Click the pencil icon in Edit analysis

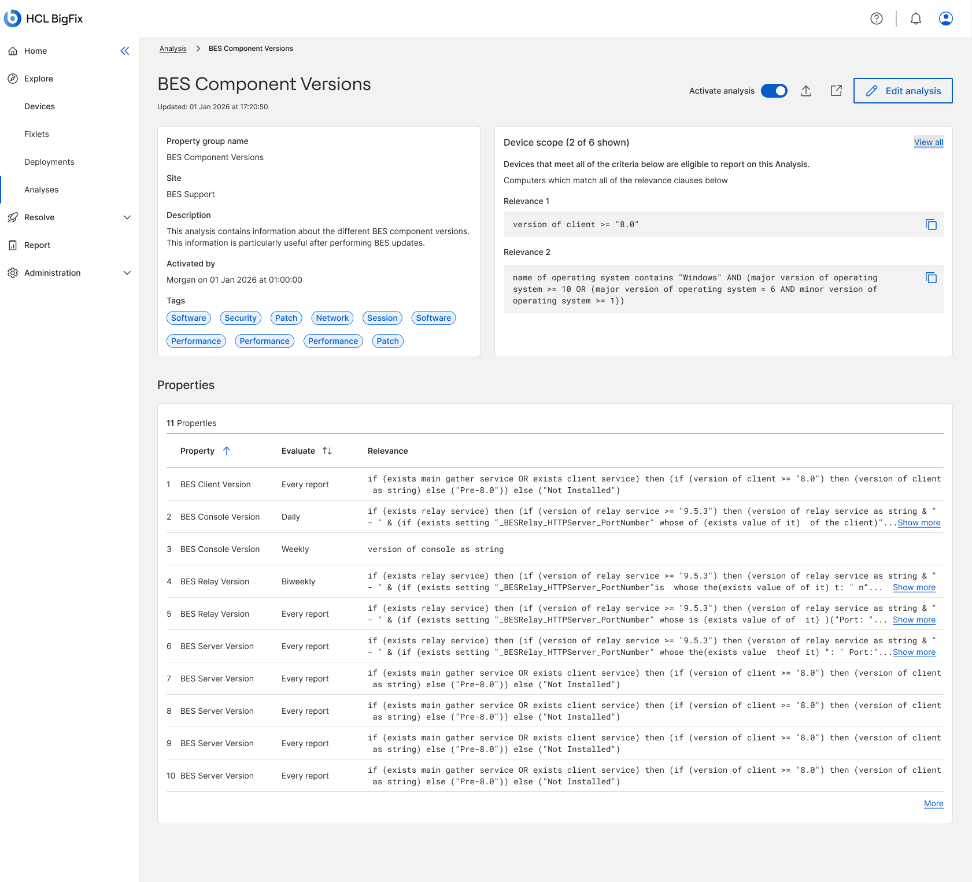(872, 91)
